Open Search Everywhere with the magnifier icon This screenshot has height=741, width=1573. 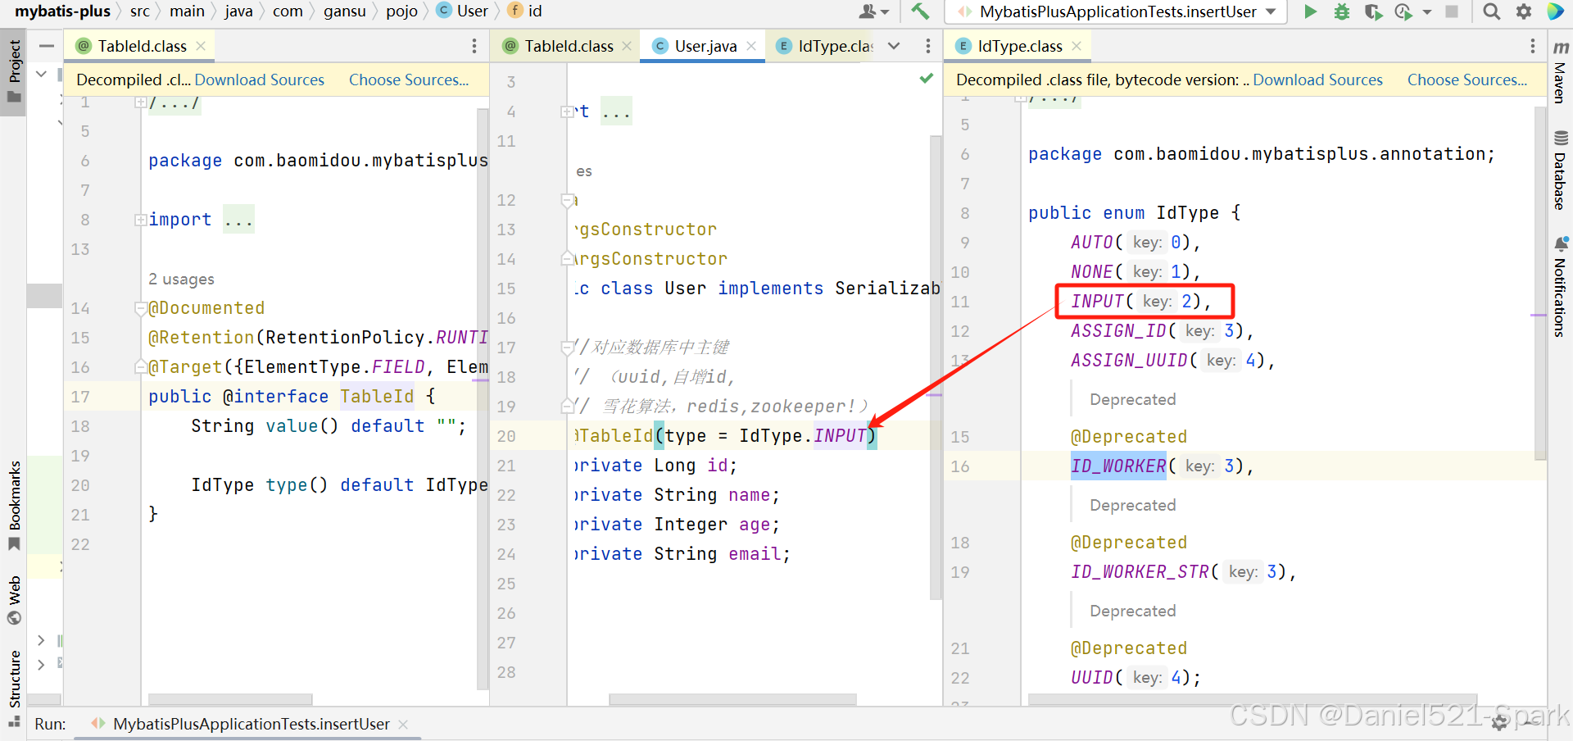click(1492, 11)
